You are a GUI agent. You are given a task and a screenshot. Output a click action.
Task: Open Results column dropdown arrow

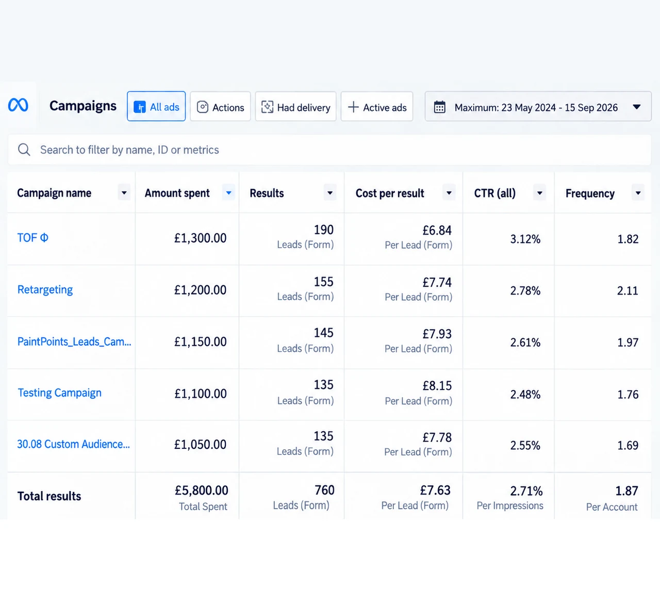tap(330, 193)
